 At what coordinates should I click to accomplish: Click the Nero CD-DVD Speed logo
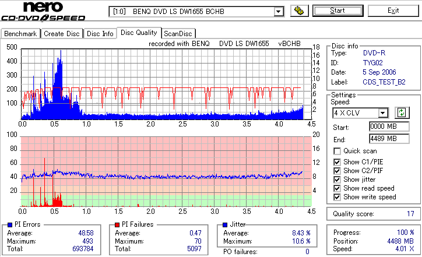click(x=43, y=11)
